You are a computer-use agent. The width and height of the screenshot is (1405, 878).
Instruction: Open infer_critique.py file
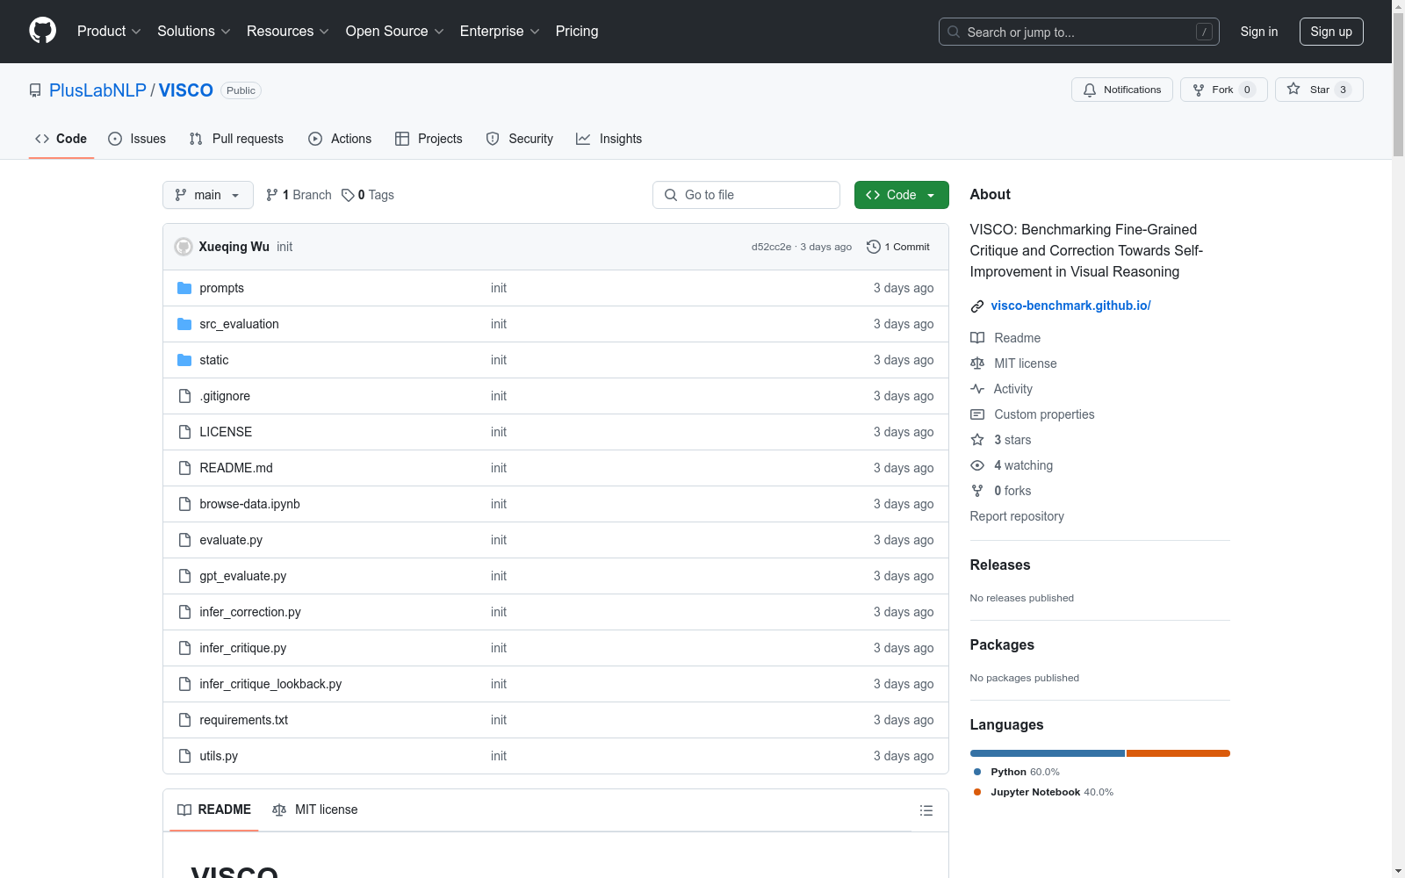pyautogui.click(x=242, y=648)
